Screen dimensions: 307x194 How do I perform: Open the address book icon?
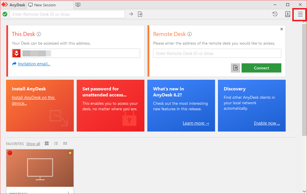tap(287, 14)
